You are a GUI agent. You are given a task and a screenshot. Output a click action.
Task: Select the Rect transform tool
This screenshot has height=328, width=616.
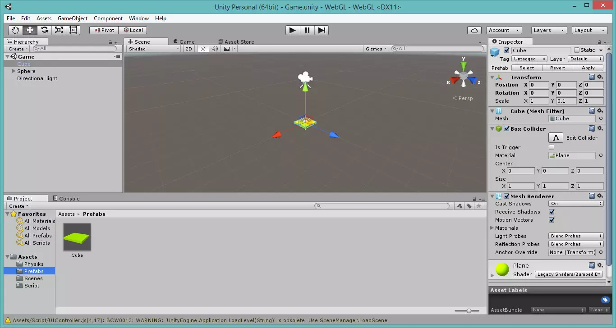tap(73, 30)
